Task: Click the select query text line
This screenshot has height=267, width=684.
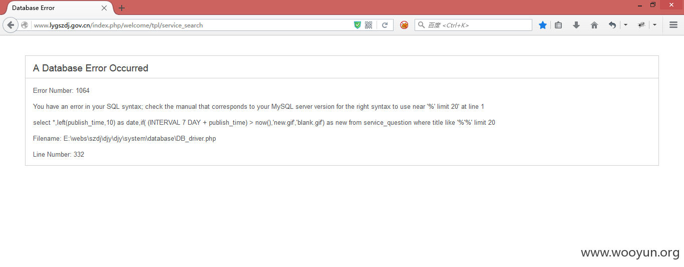Action: [x=264, y=123]
